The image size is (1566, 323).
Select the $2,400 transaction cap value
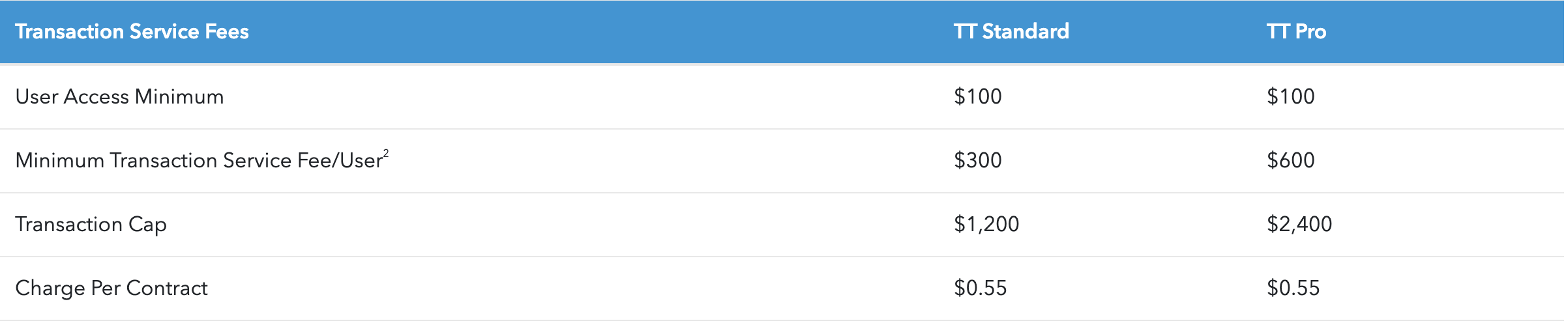point(1299,225)
